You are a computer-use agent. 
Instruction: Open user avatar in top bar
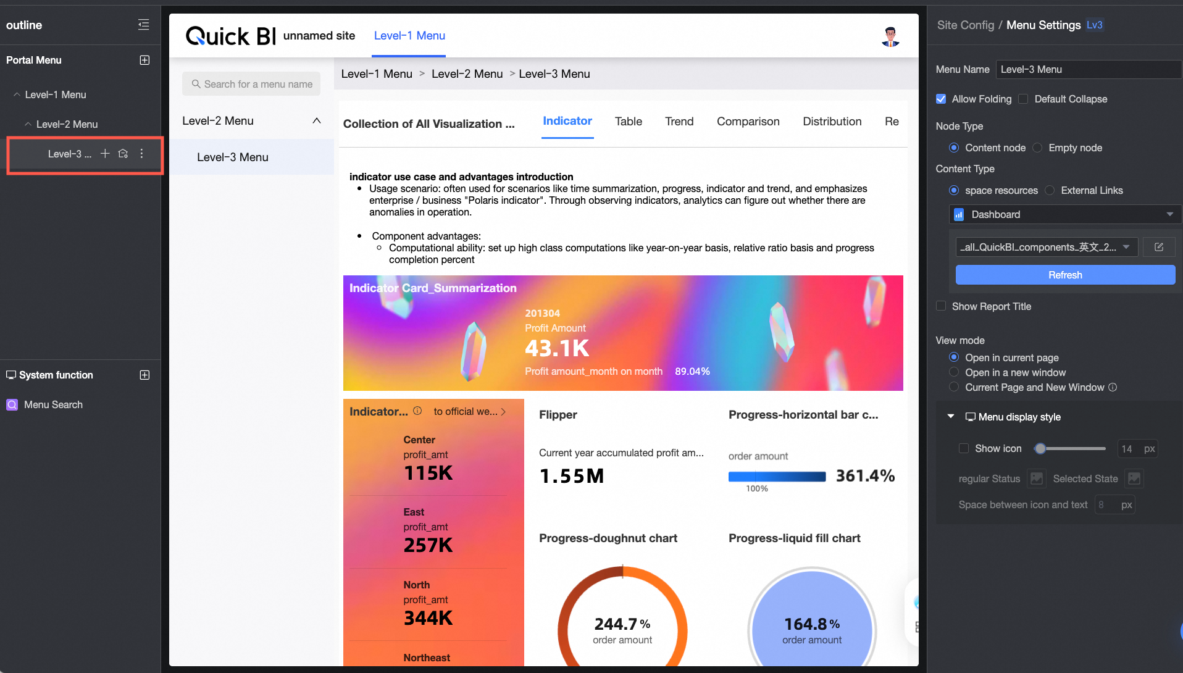tap(890, 36)
